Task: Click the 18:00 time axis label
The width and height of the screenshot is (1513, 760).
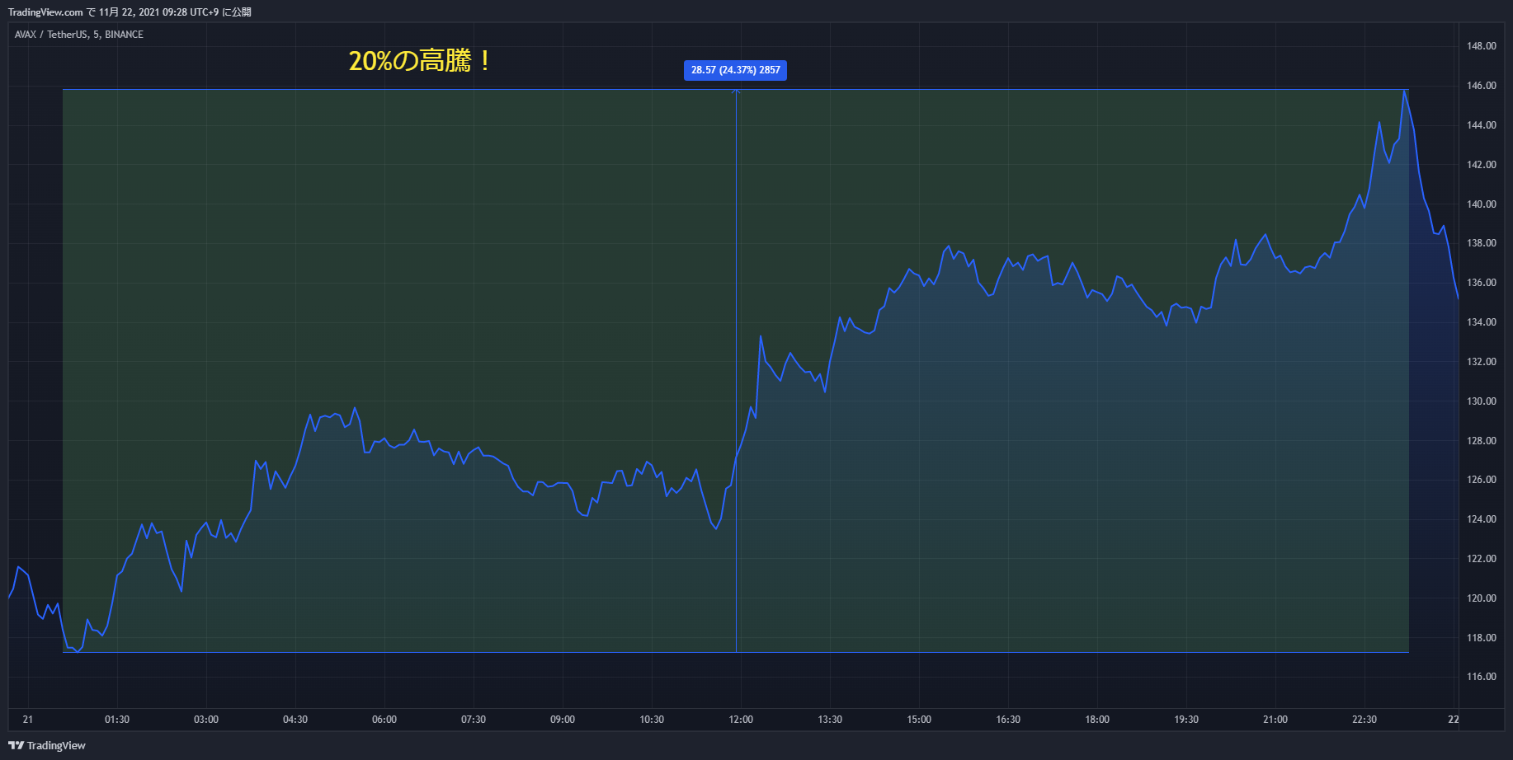Action: (1097, 720)
